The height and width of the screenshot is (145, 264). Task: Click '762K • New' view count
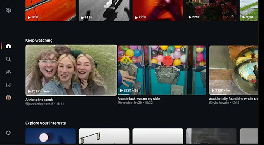pos(39,91)
